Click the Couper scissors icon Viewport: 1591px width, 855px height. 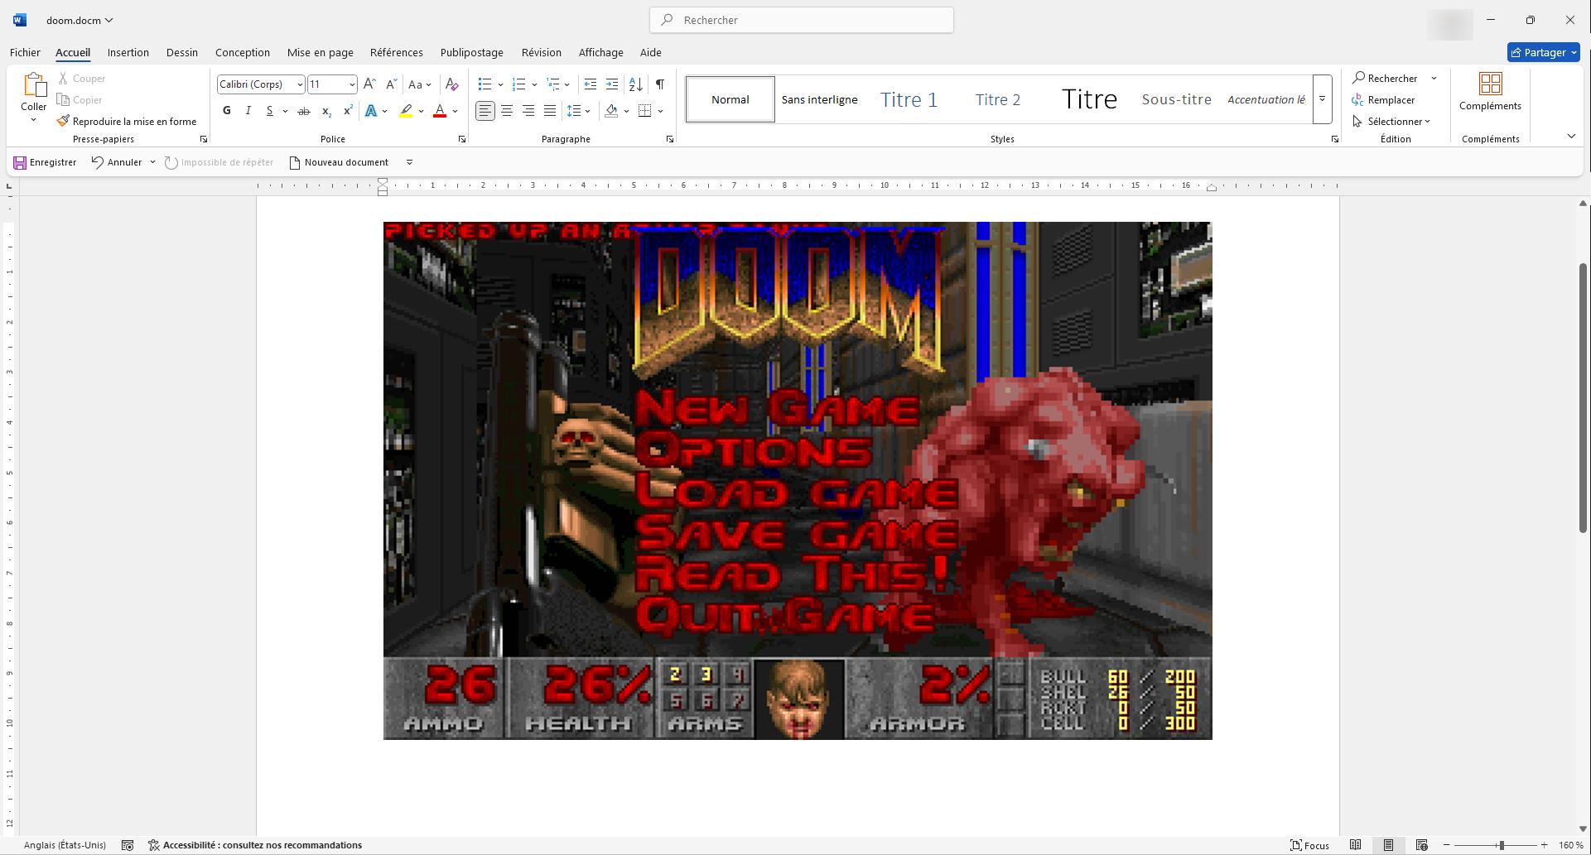point(63,79)
